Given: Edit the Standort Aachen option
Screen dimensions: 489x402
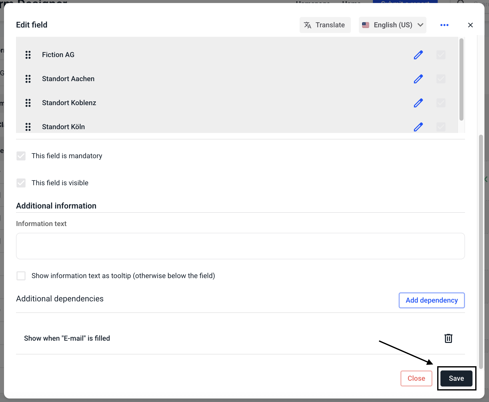Looking at the screenshot, I should point(418,79).
